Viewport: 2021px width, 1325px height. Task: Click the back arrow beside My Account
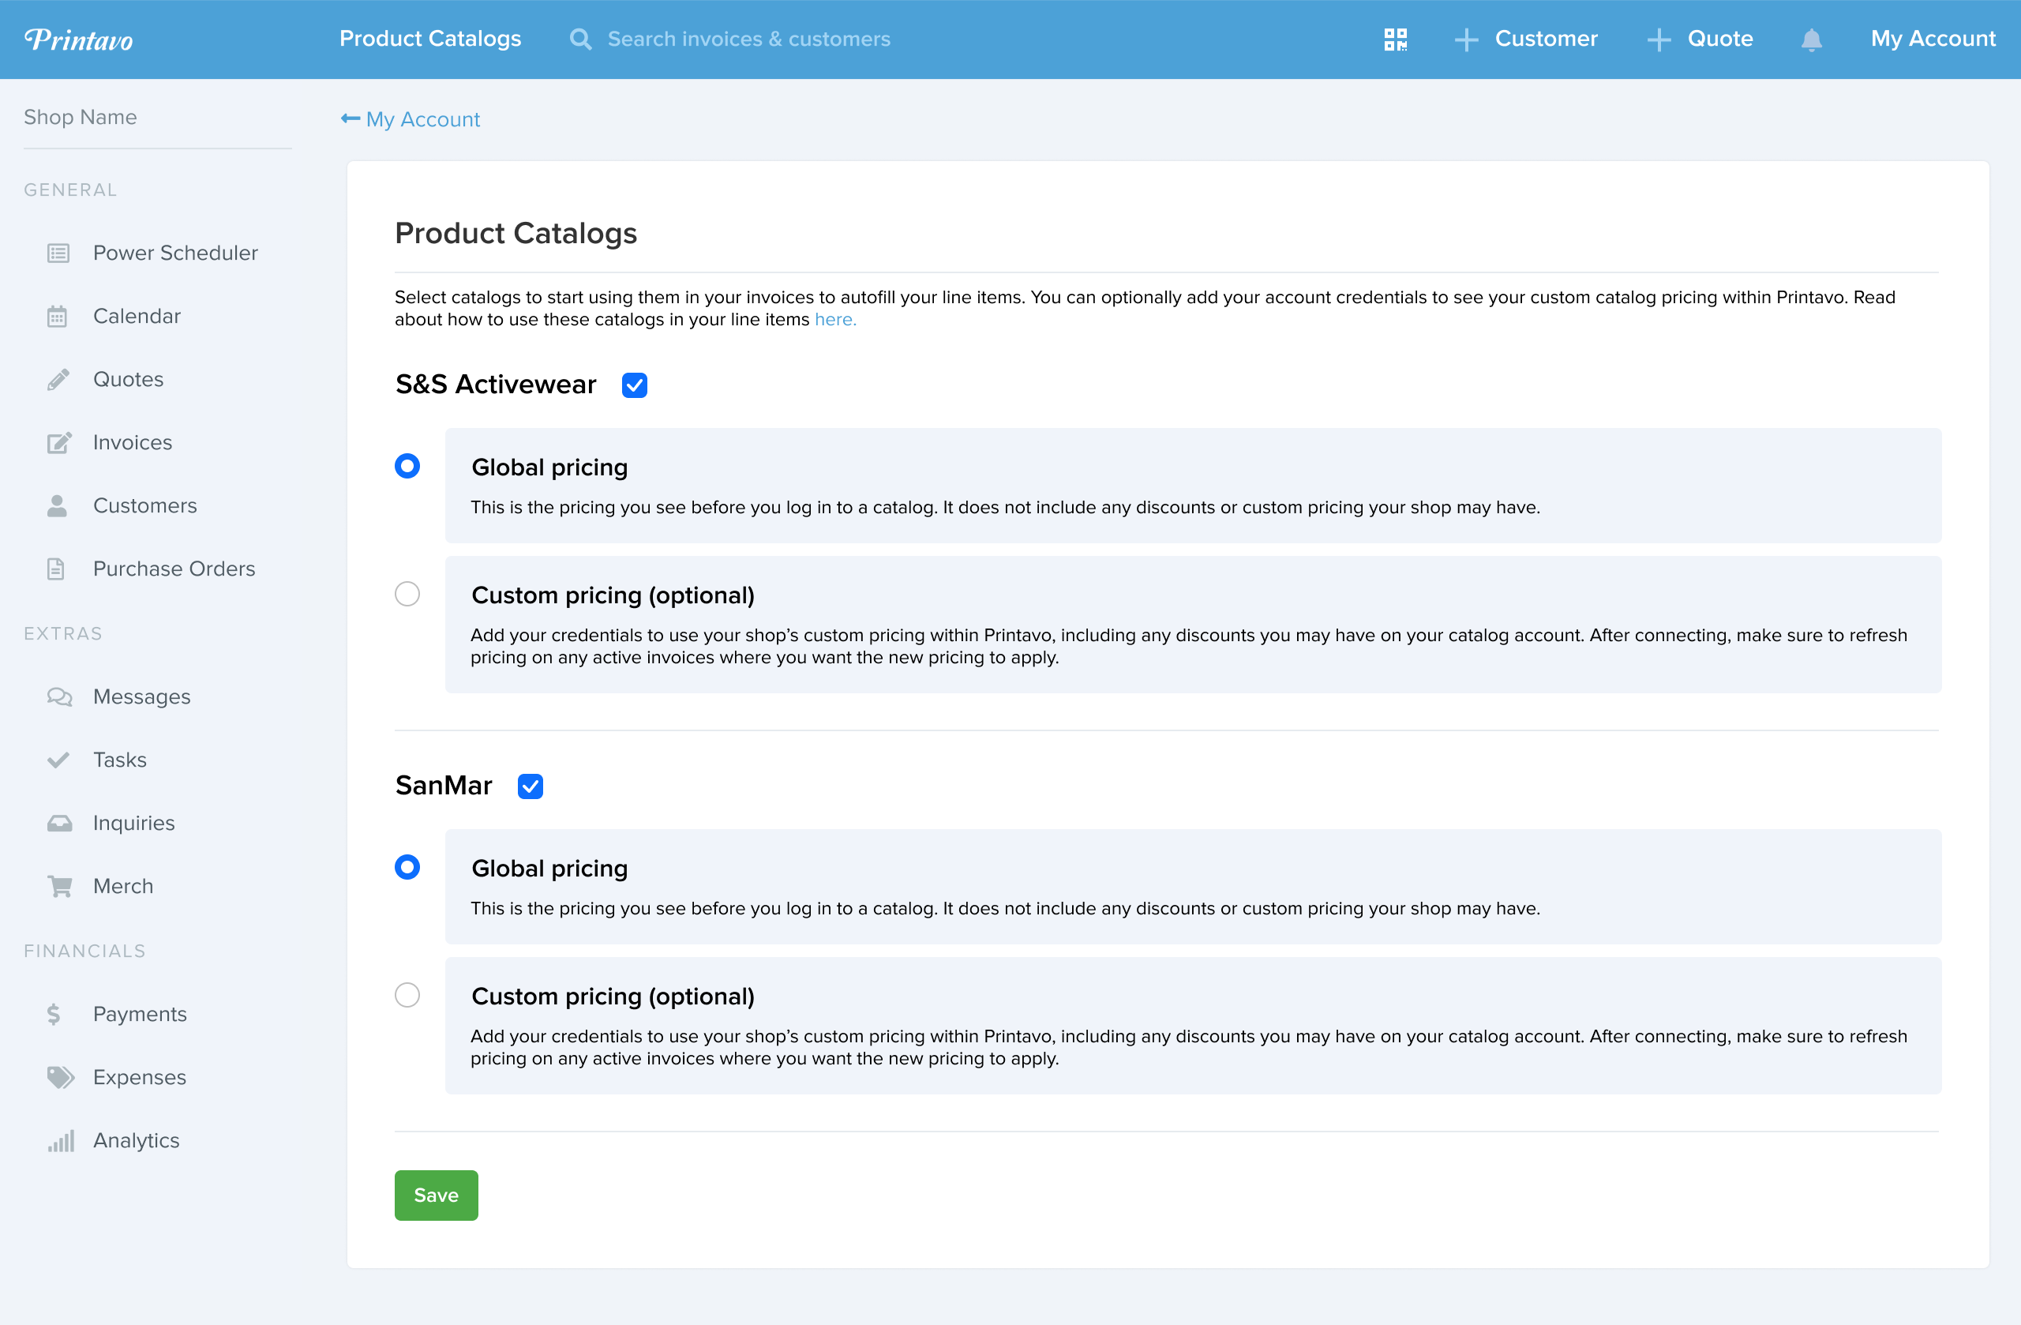point(350,119)
